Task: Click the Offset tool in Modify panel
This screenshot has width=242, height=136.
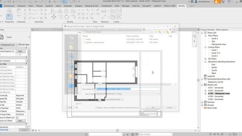Action: coord(60,11)
